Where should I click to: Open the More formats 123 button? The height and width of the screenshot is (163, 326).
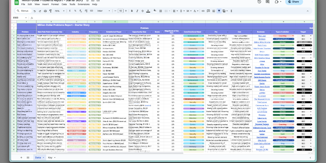click(91, 11)
